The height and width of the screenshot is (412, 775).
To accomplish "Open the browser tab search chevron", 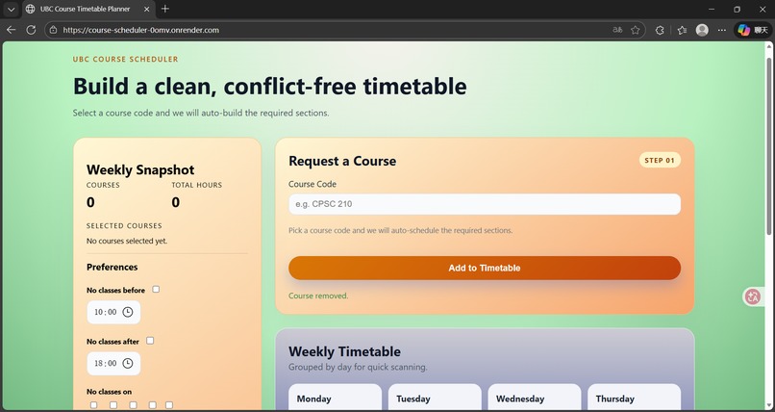I will (11, 9).
